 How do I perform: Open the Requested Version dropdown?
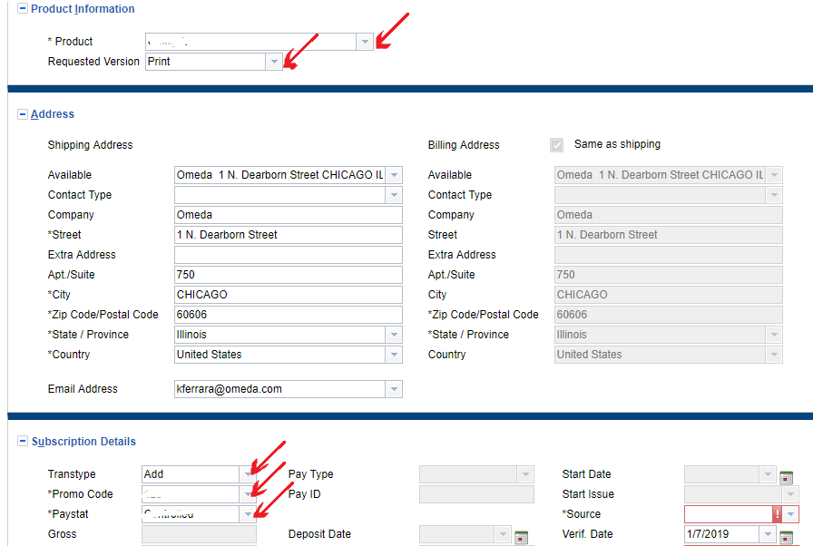coord(273,62)
